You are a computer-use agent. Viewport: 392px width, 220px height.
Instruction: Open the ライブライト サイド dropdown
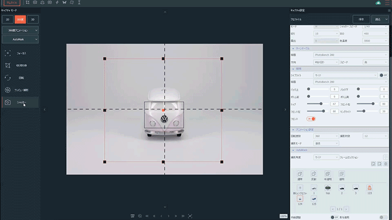345,75
